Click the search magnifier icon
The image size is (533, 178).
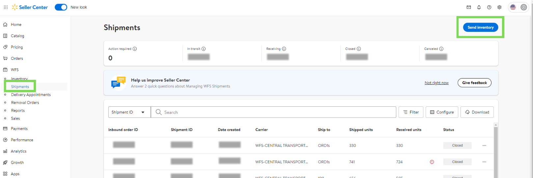pyautogui.click(x=158, y=112)
